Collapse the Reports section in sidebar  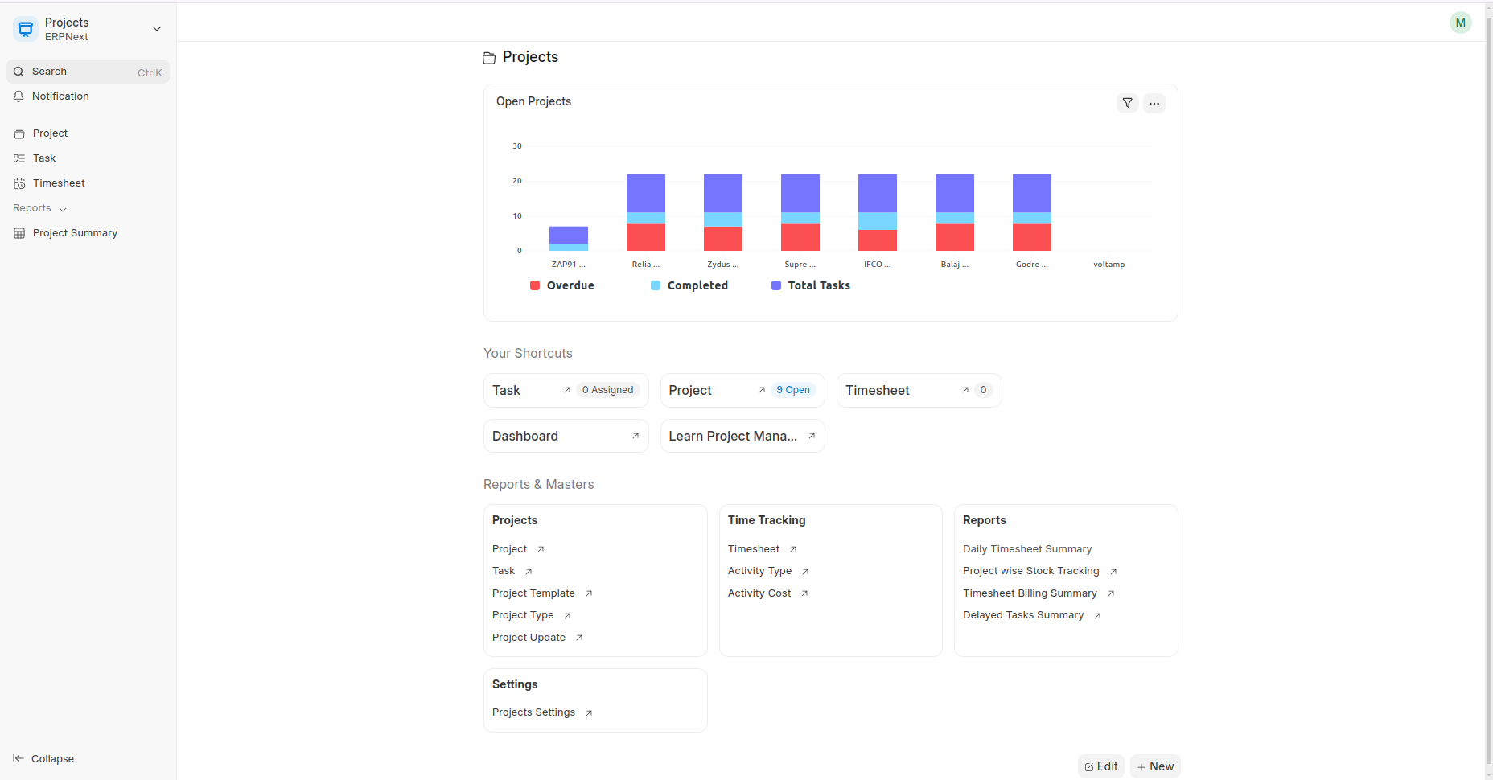click(x=39, y=208)
